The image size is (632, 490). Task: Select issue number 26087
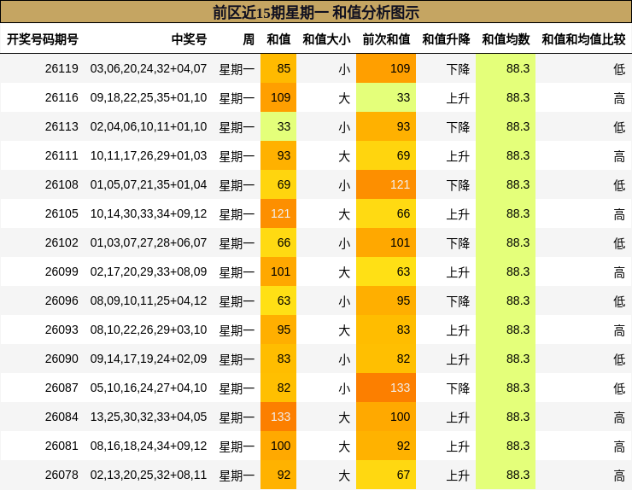click(x=61, y=388)
